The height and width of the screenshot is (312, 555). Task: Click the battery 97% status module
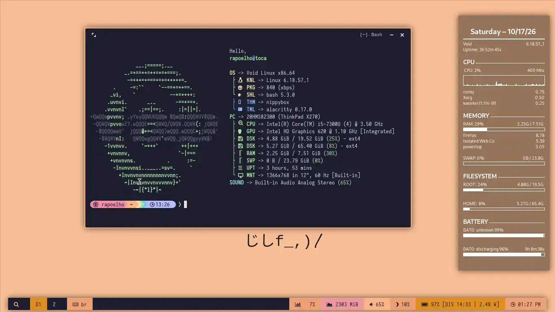pyautogui.click(x=460, y=304)
